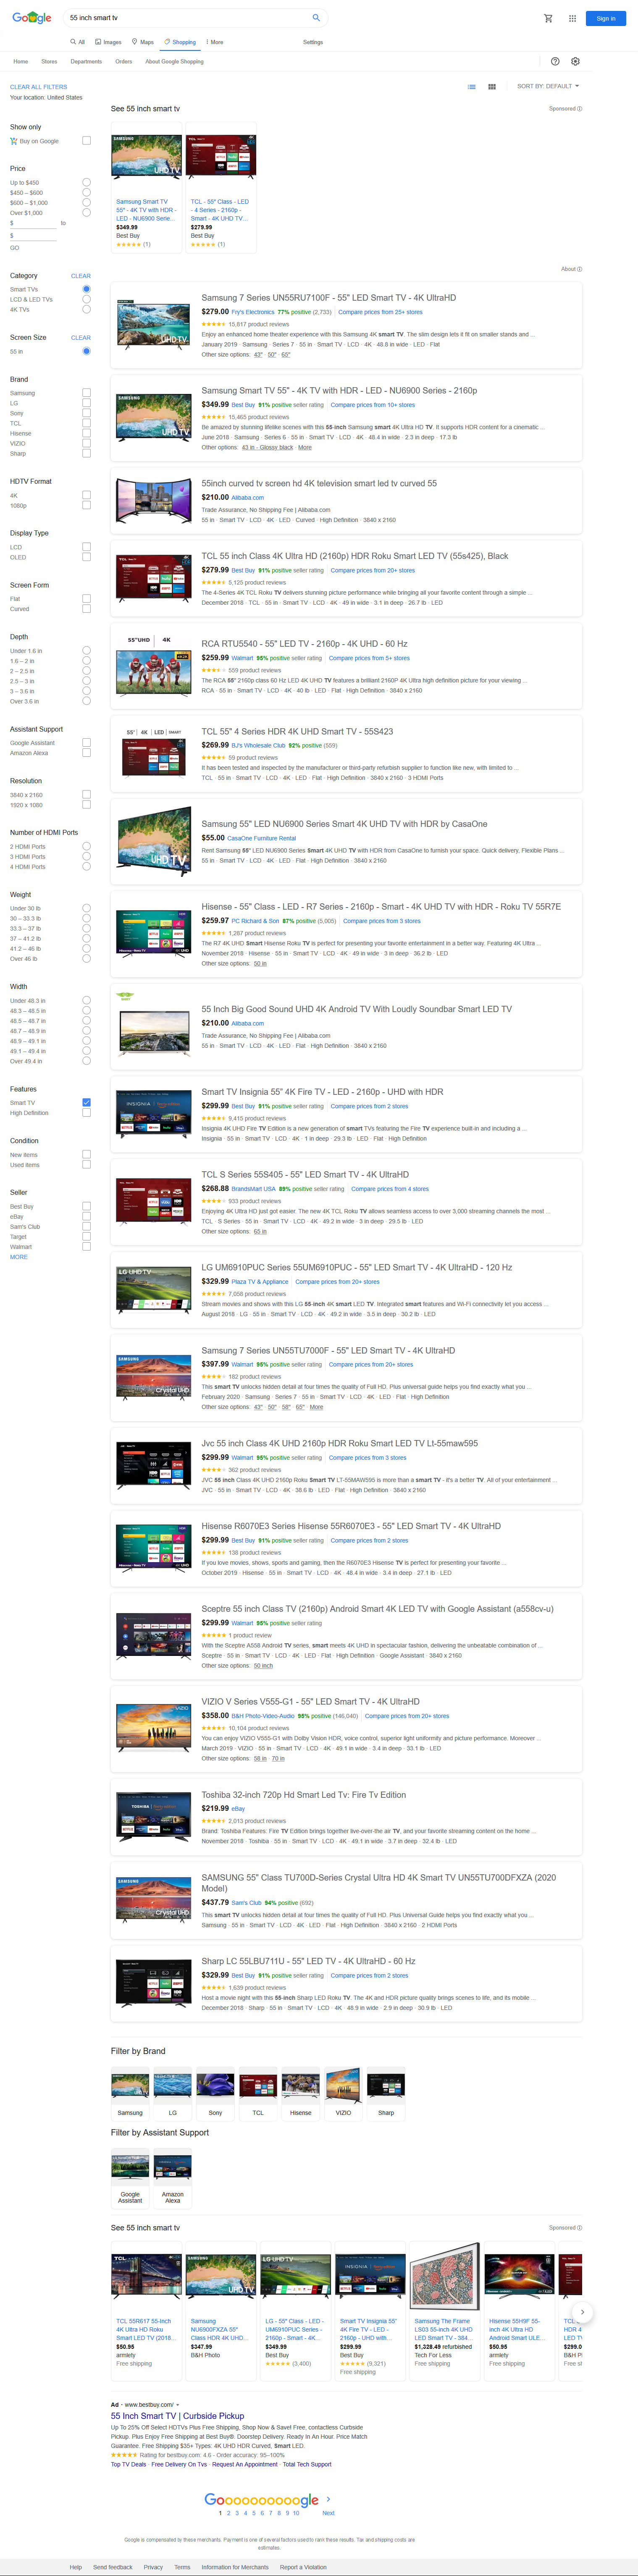Screen dimensions: 638x2576
Task: Open the shopping cart icon
Action: pos(548,18)
